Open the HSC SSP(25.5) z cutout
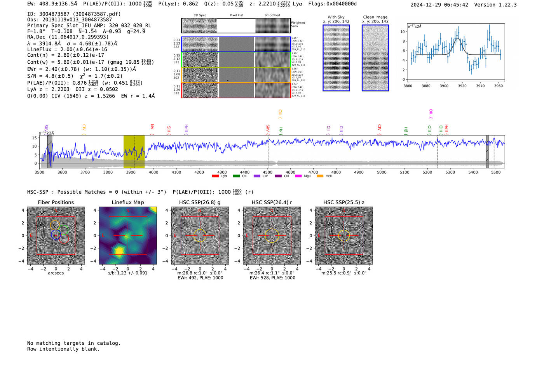Image resolution: width=544 pixels, height=370 pixels. point(344,236)
